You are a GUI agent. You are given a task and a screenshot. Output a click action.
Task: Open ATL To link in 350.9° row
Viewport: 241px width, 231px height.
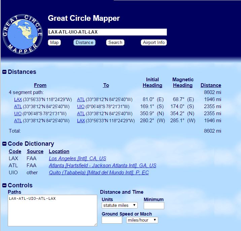(81, 113)
